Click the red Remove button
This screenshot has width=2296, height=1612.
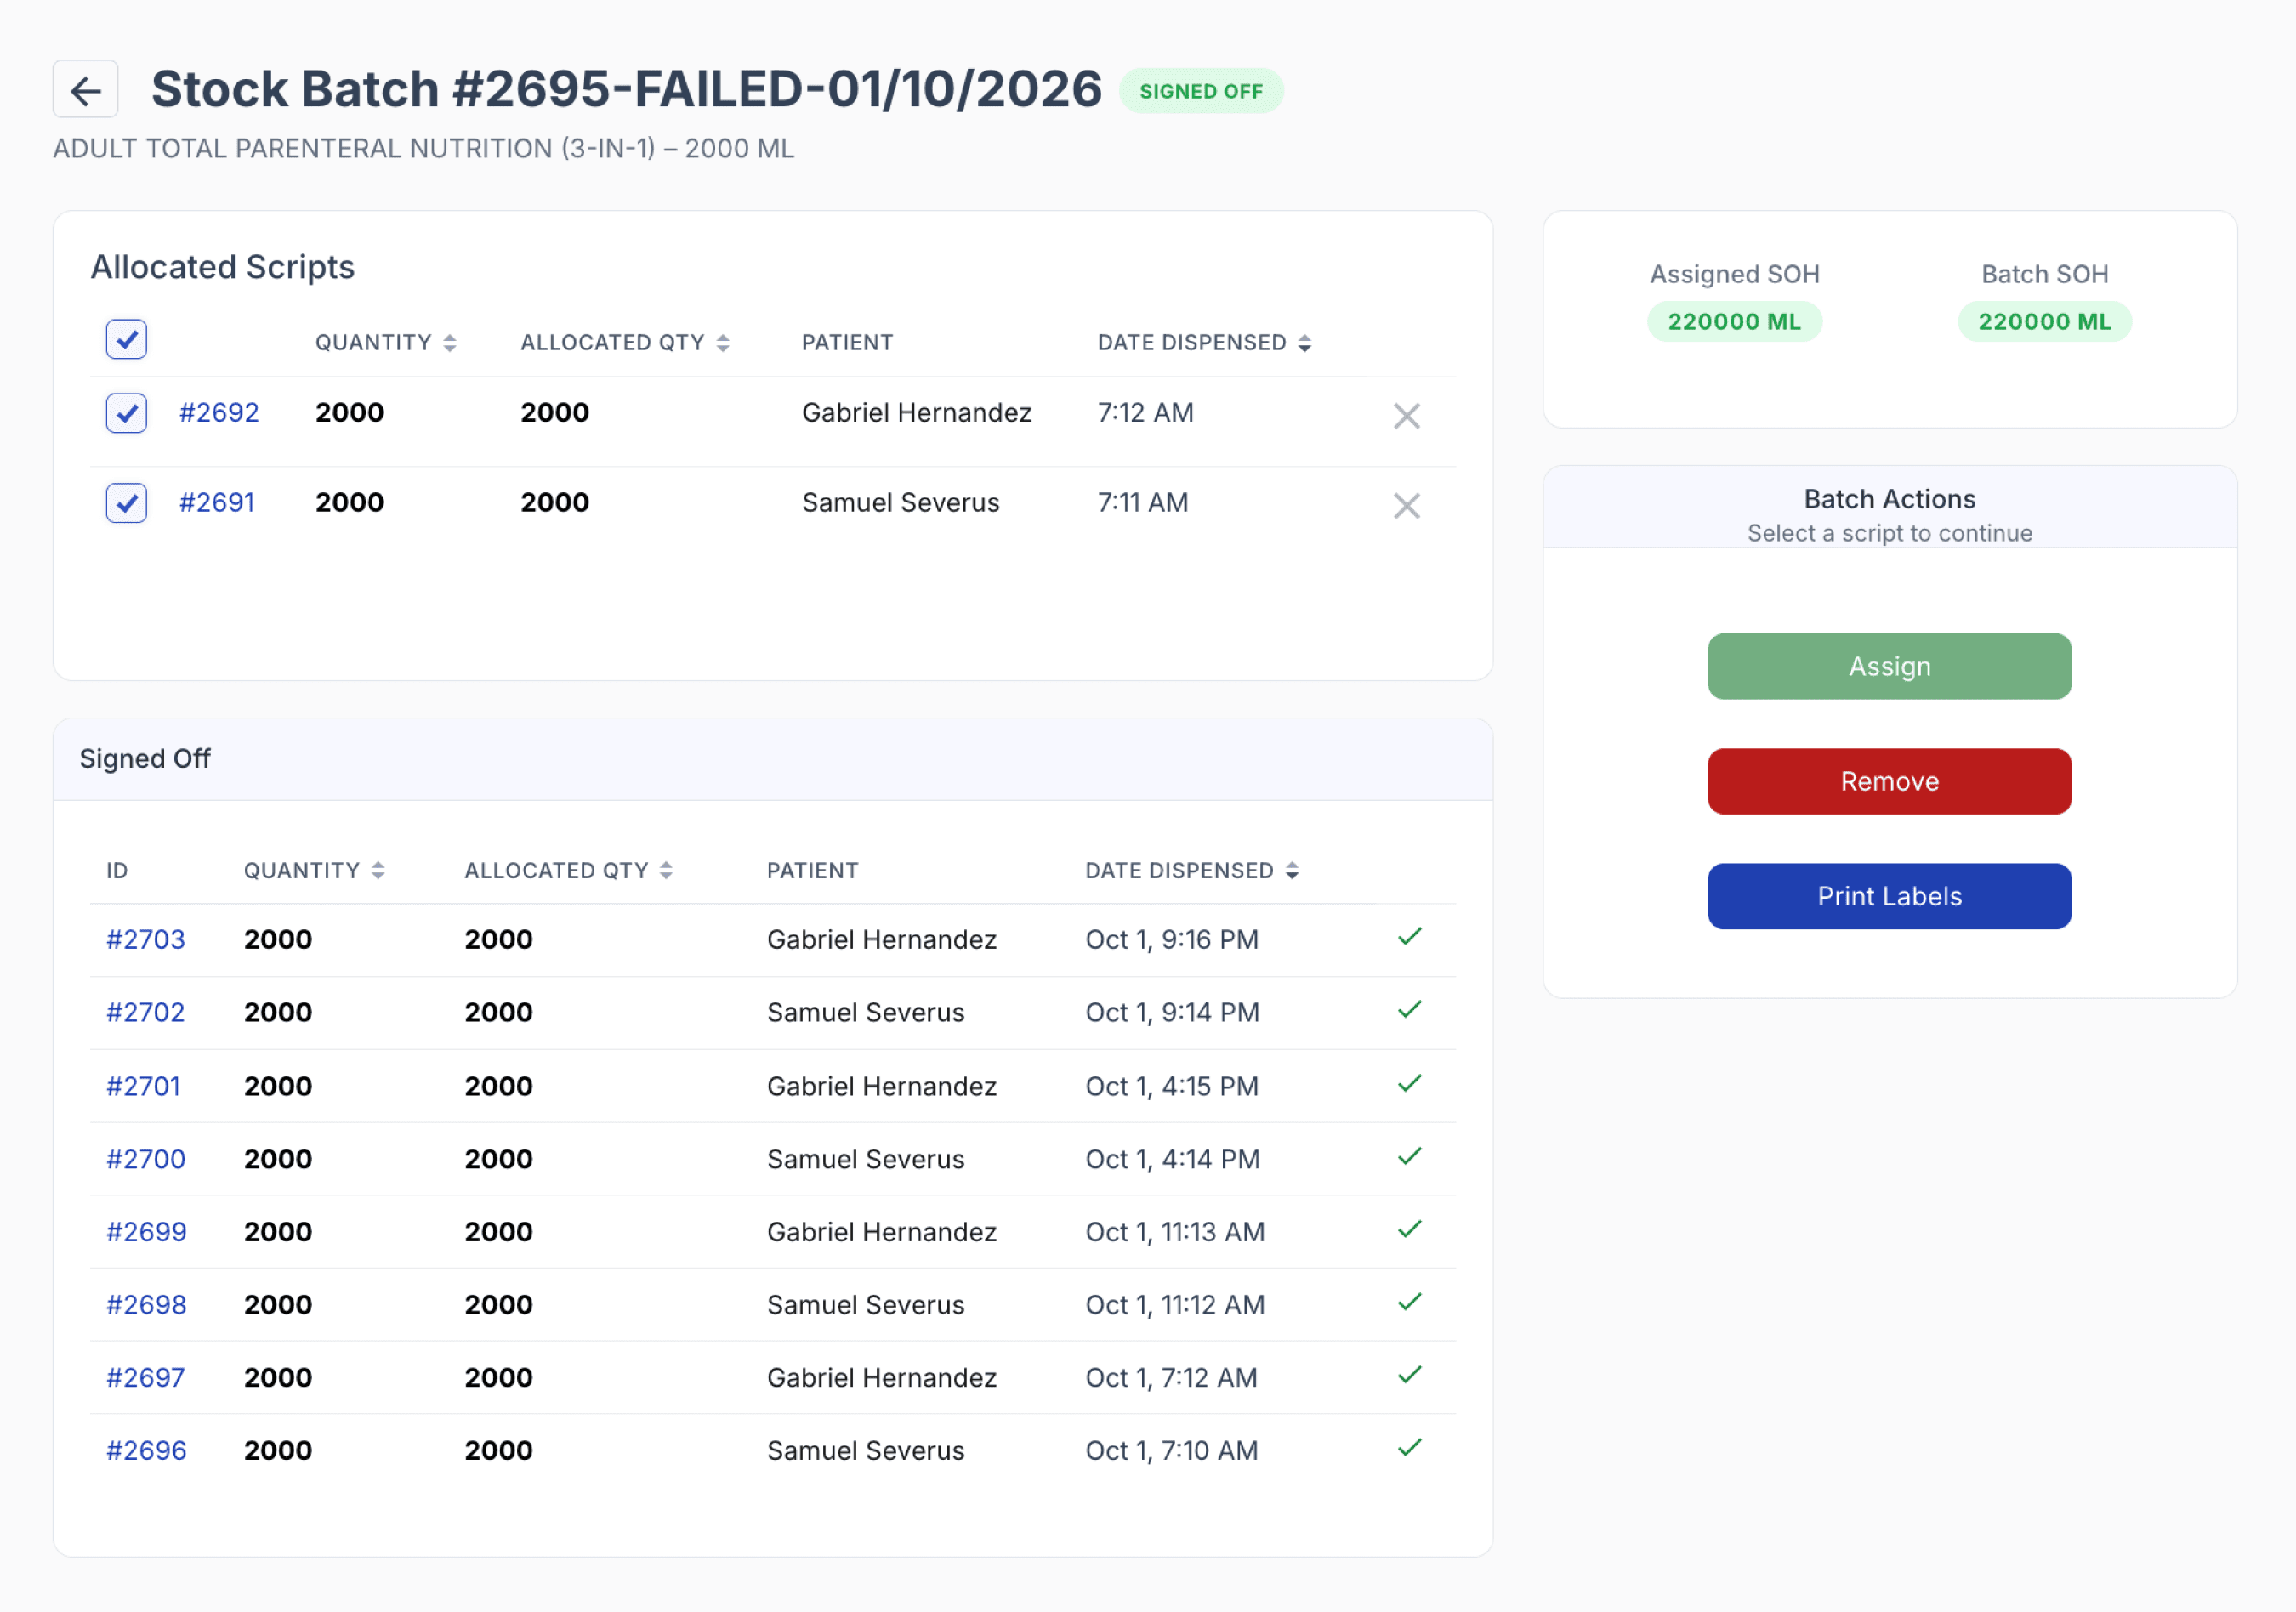tap(1889, 782)
